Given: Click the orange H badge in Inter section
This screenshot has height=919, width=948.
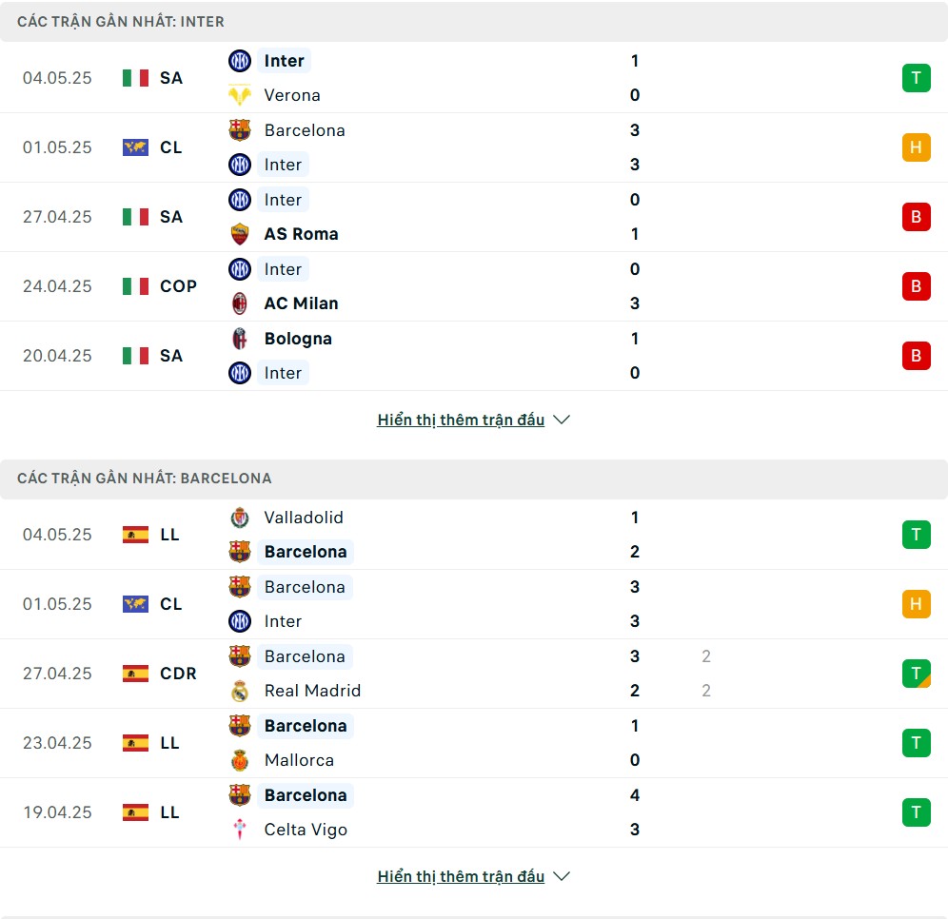Looking at the screenshot, I should (916, 147).
